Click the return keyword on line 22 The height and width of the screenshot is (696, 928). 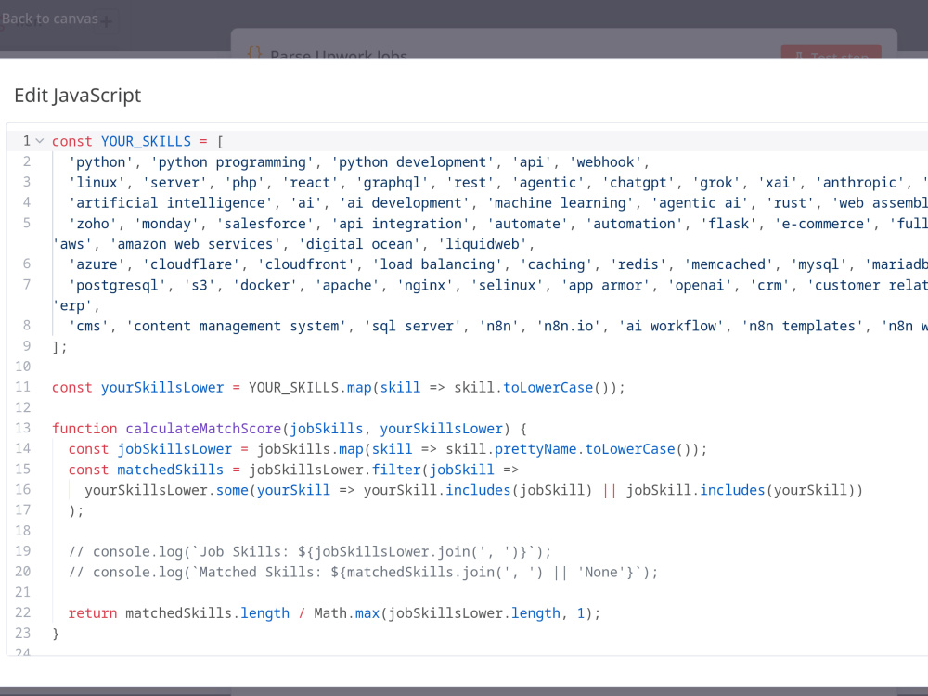coord(92,613)
